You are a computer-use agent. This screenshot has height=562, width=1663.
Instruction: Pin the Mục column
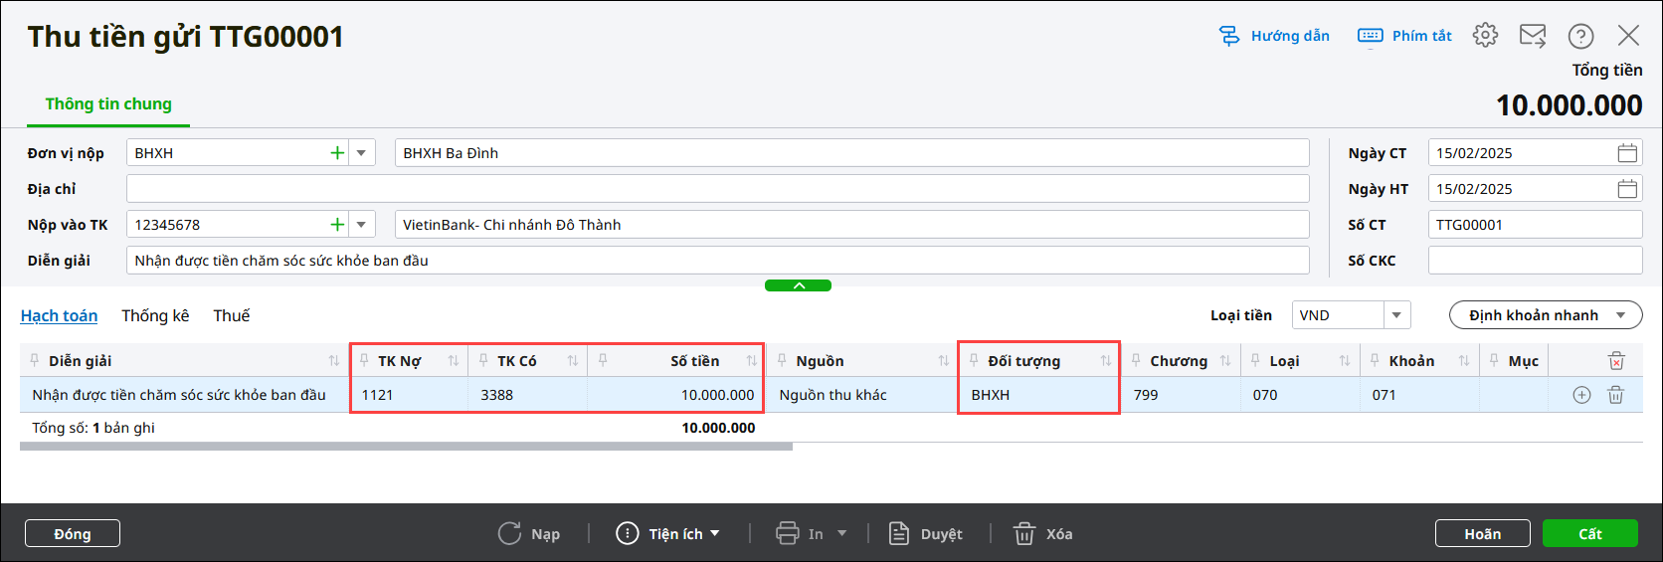1494,360
